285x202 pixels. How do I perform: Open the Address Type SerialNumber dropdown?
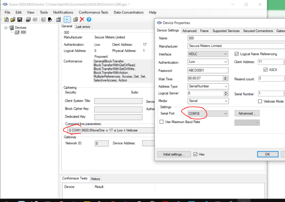pos(208,86)
